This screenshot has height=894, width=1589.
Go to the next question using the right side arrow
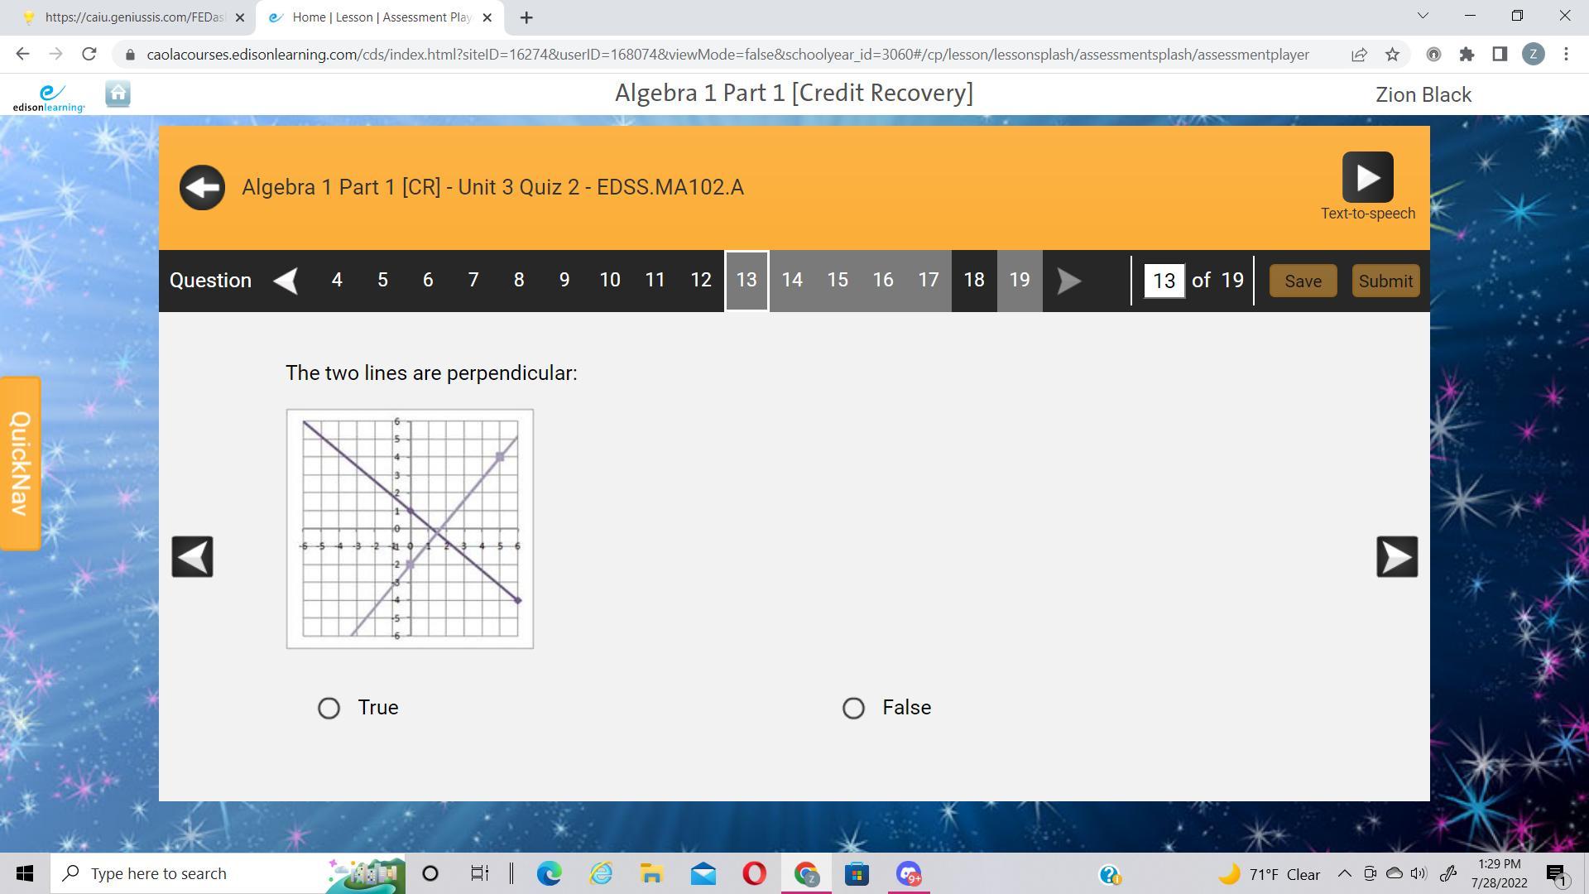coord(1396,556)
